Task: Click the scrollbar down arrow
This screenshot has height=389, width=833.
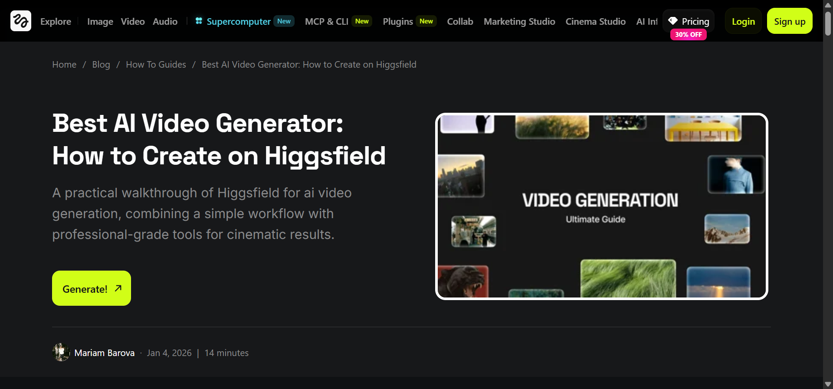Action: (x=828, y=384)
